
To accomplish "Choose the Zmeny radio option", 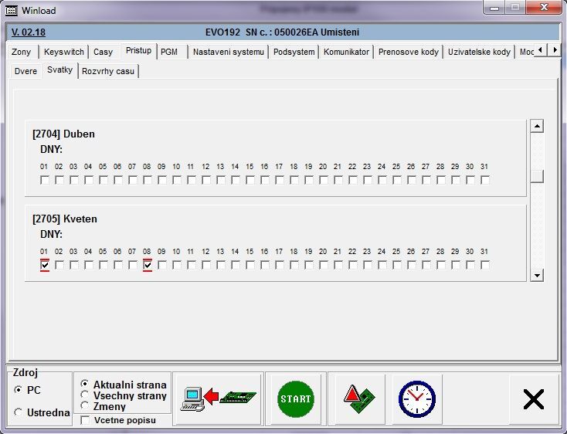I will [85, 406].
